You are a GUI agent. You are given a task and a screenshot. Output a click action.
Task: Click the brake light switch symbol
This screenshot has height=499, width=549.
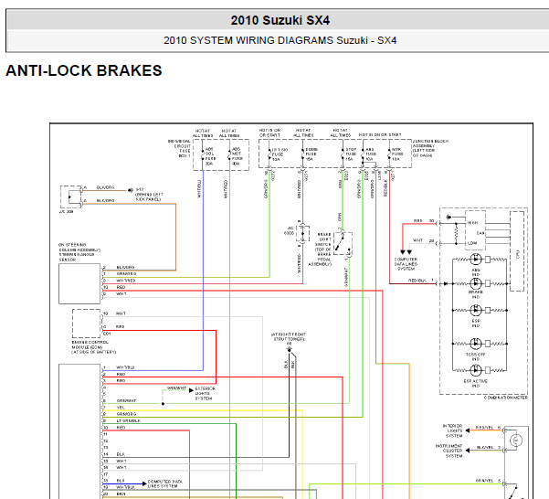[343, 243]
